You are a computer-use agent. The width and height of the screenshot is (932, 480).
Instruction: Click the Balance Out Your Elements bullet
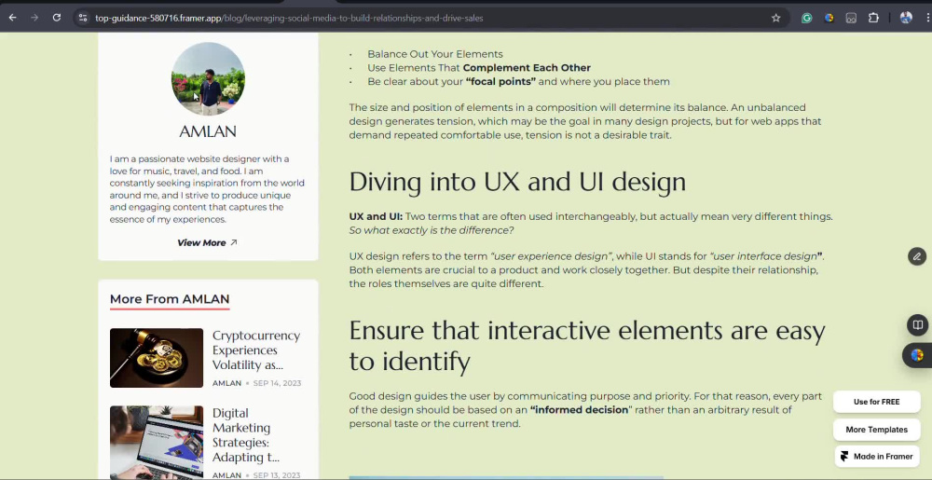[435, 54]
